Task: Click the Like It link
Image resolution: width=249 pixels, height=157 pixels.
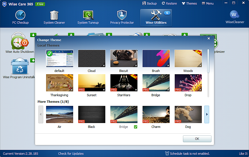Action: click(243, 154)
